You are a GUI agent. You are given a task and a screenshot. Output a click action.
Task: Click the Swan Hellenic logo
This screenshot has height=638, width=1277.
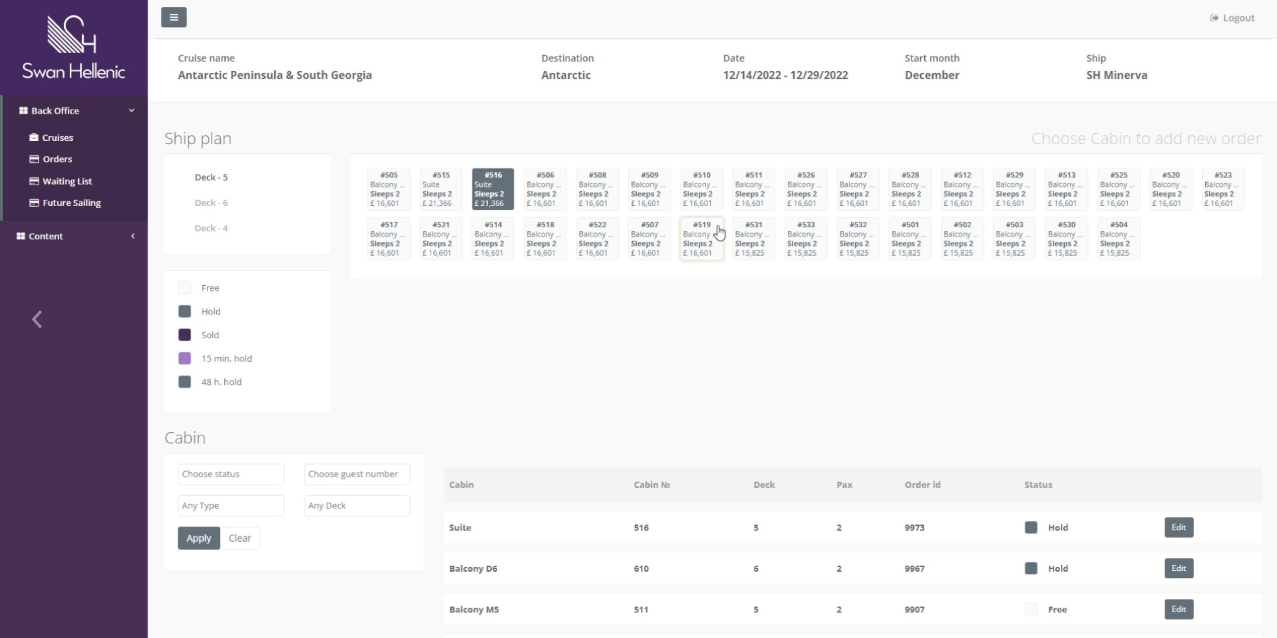click(74, 47)
